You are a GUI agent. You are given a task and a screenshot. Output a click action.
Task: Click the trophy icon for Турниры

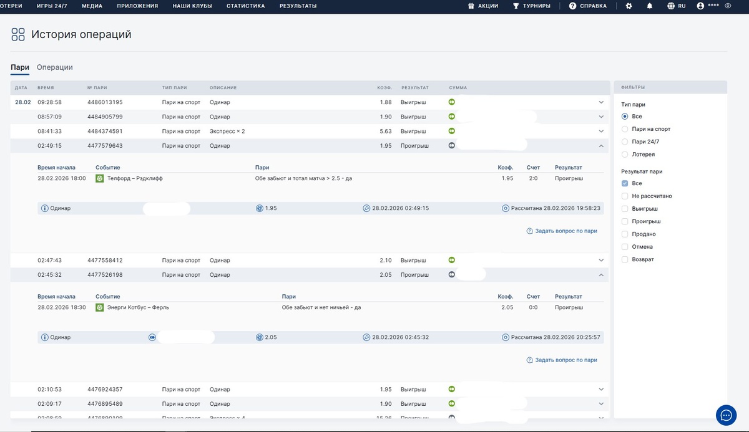pyautogui.click(x=516, y=6)
